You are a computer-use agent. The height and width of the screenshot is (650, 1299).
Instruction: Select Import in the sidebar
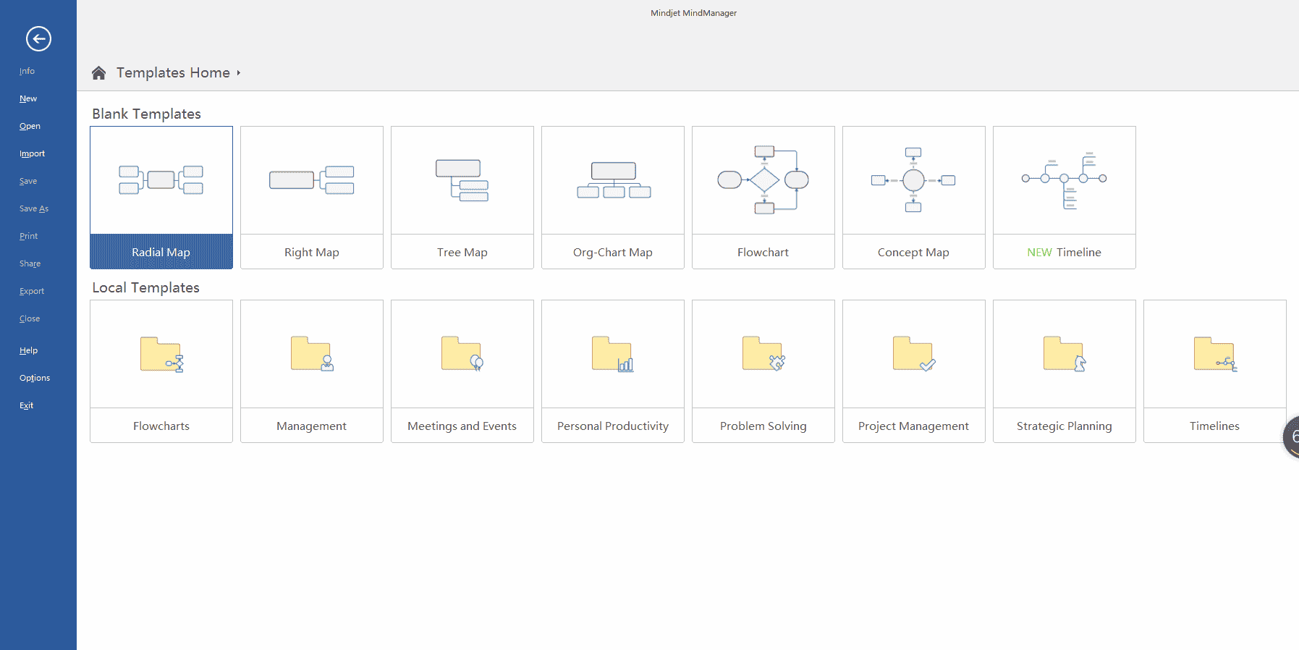tap(32, 153)
